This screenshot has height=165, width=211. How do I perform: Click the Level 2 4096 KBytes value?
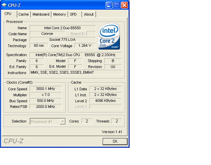click(106, 101)
